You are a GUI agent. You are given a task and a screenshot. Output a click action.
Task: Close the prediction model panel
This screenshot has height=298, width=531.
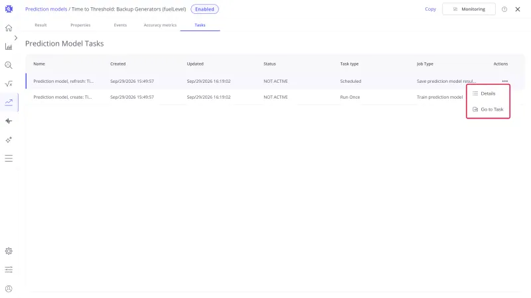click(518, 9)
